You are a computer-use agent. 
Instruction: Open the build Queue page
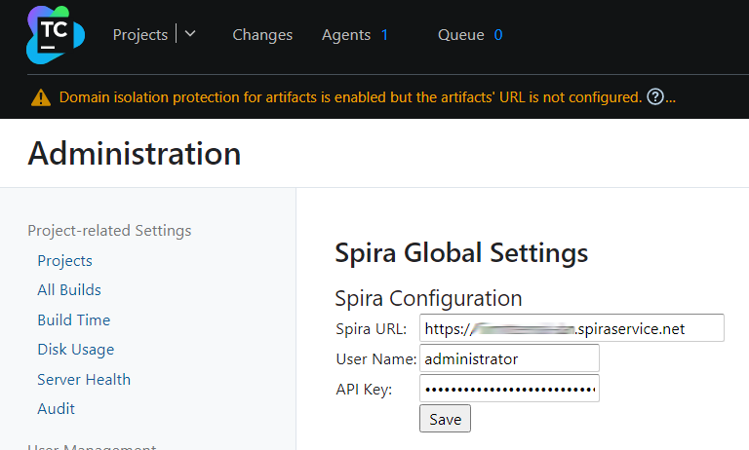tap(461, 35)
